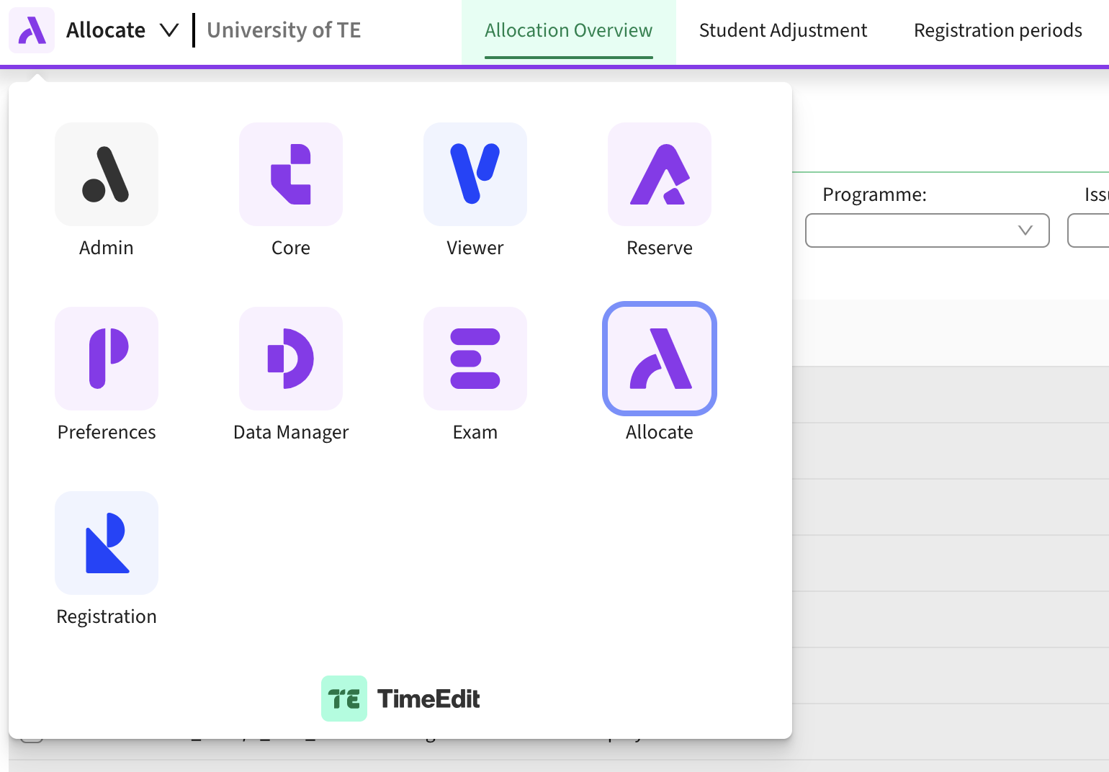Image resolution: width=1109 pixels, height=772 pixels.
Task: Launch the Core application
Action: [291, 174]
